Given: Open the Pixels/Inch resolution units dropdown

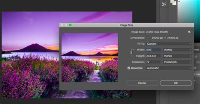Looking at the screenshot, I should pos(177,62).
